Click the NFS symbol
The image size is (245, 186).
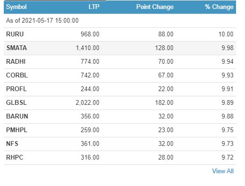tap(12, 144)
